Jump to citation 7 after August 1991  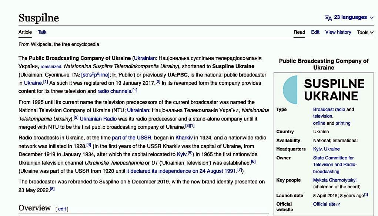[240, 169]
